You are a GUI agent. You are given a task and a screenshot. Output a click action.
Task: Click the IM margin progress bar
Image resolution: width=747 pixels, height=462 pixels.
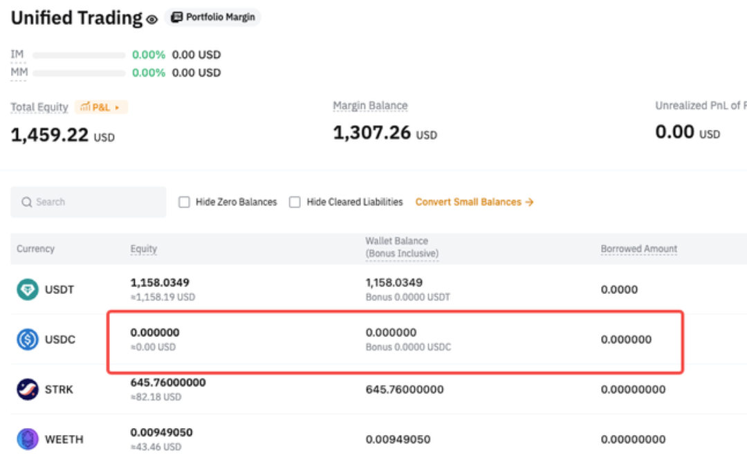(79, 55)
